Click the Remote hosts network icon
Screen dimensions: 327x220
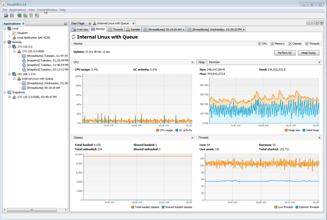(x=9, y=42)
